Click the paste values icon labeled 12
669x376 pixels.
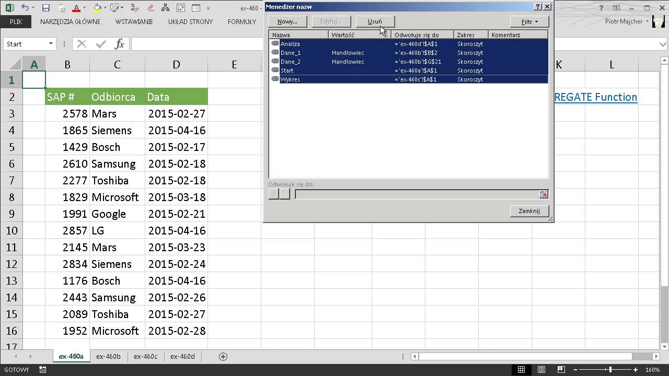pos(62,8)
